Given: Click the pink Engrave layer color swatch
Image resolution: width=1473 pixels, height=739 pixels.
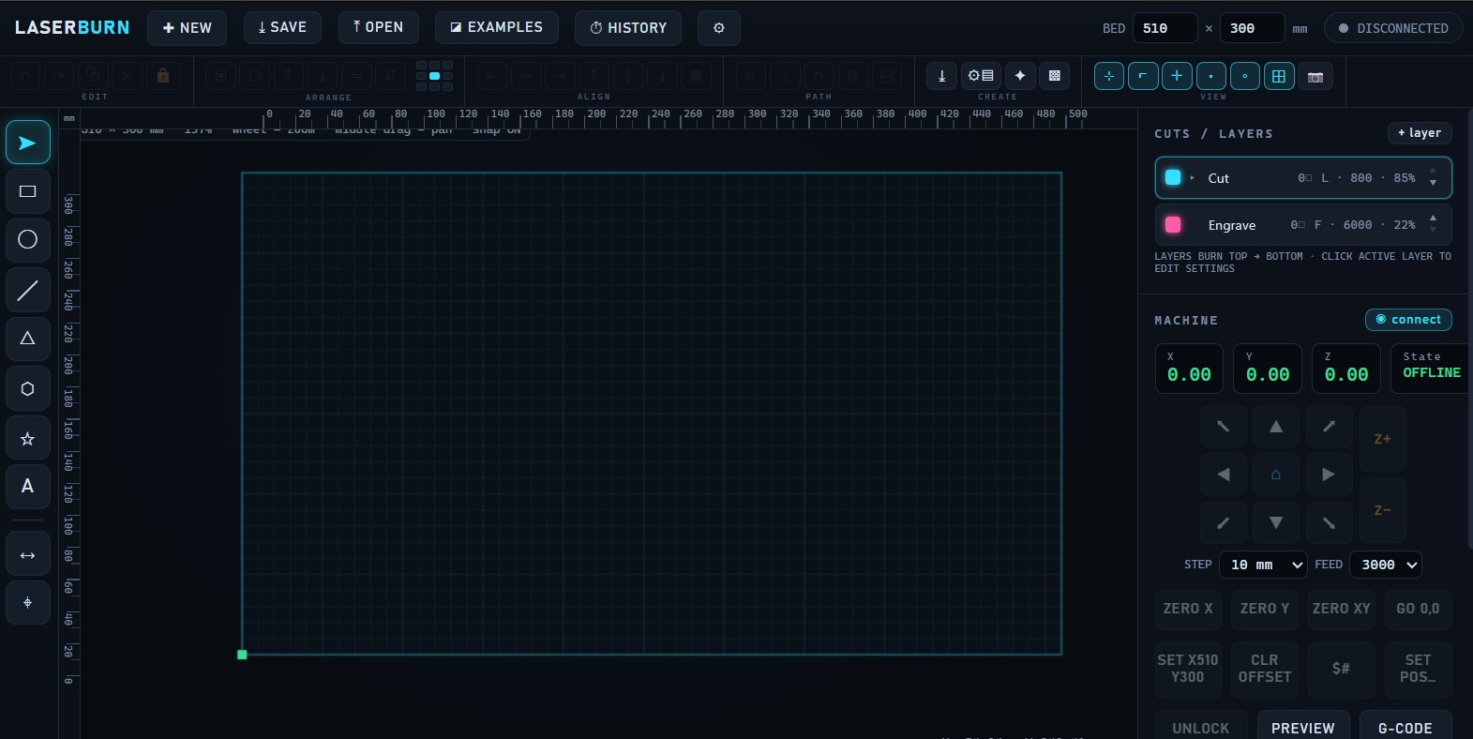Looking at the screenshot, I should [x=1173, y=225].
